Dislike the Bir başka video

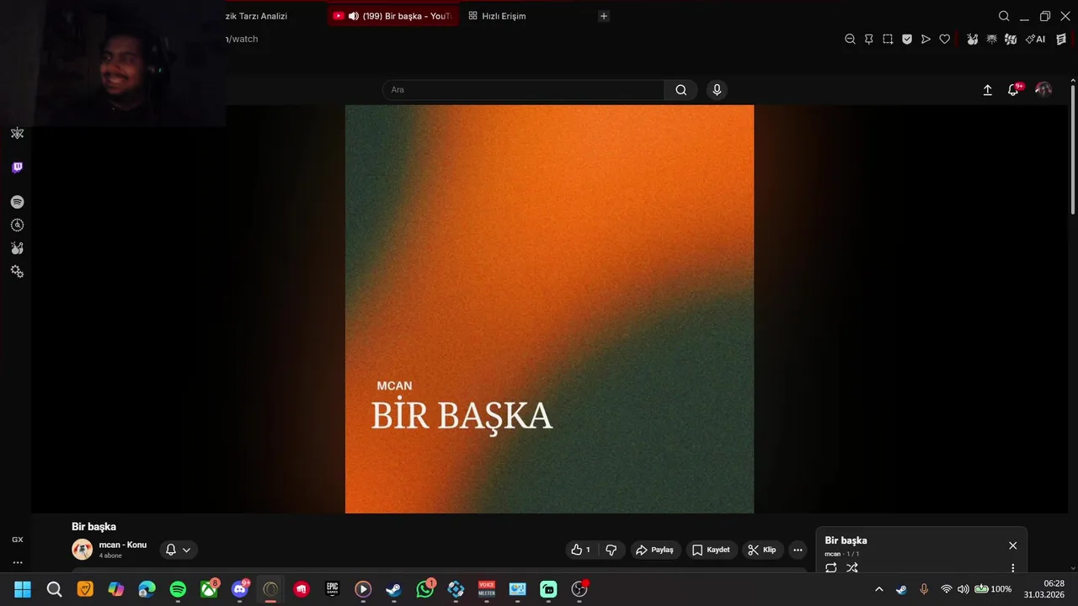pos(611,550)
